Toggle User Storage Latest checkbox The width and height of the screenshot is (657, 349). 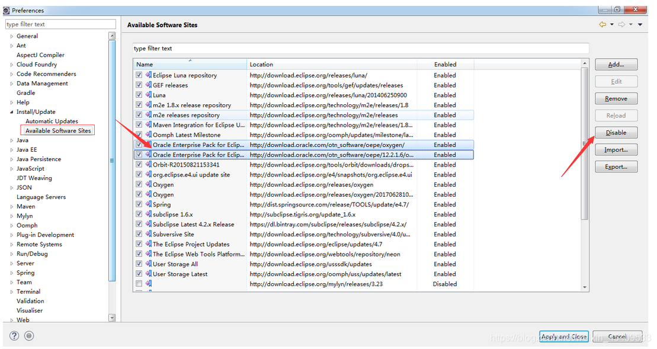pyautogui.click(x=139, y=274)
